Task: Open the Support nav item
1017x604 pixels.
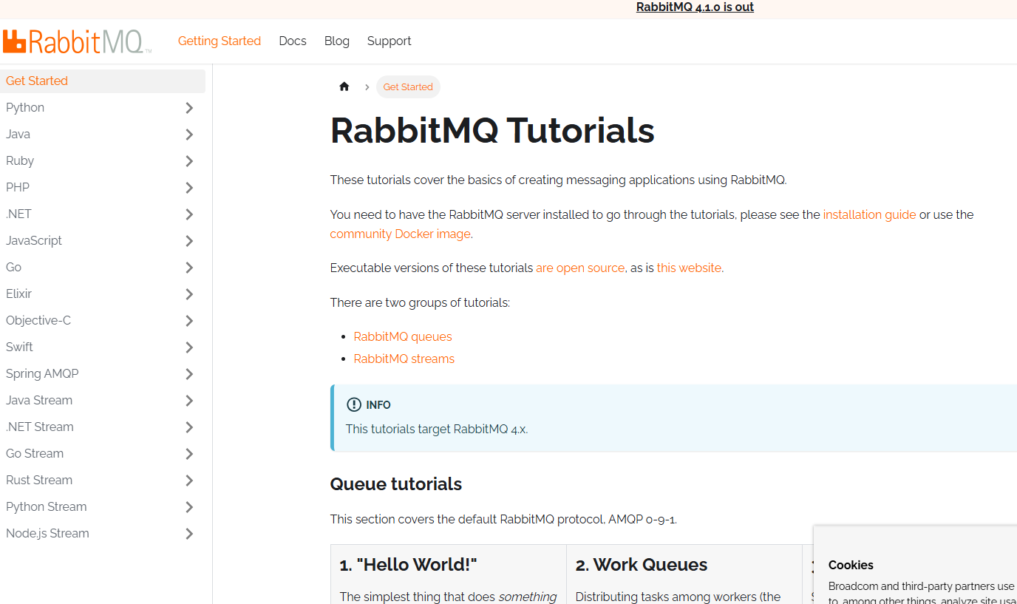Action: tap(389, 41)
